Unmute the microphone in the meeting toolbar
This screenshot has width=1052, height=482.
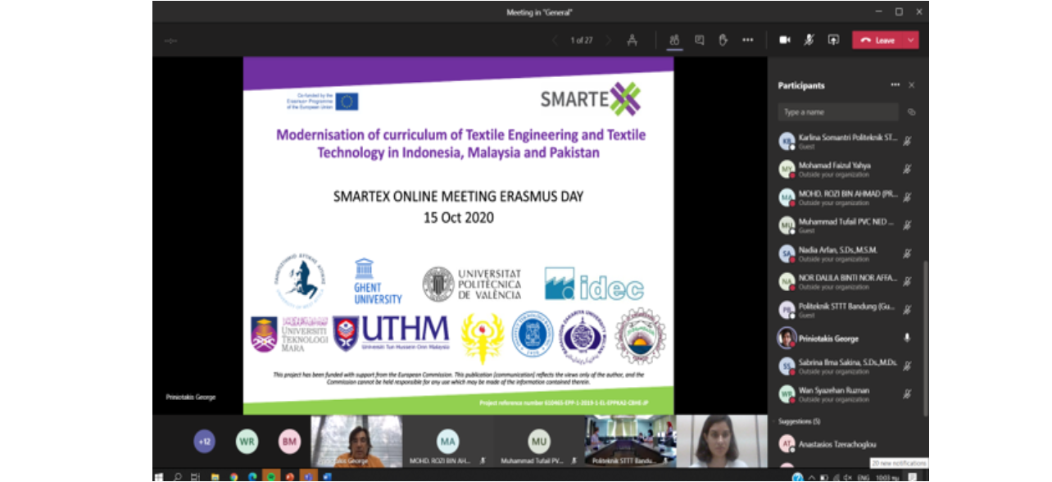pos(809,39)
